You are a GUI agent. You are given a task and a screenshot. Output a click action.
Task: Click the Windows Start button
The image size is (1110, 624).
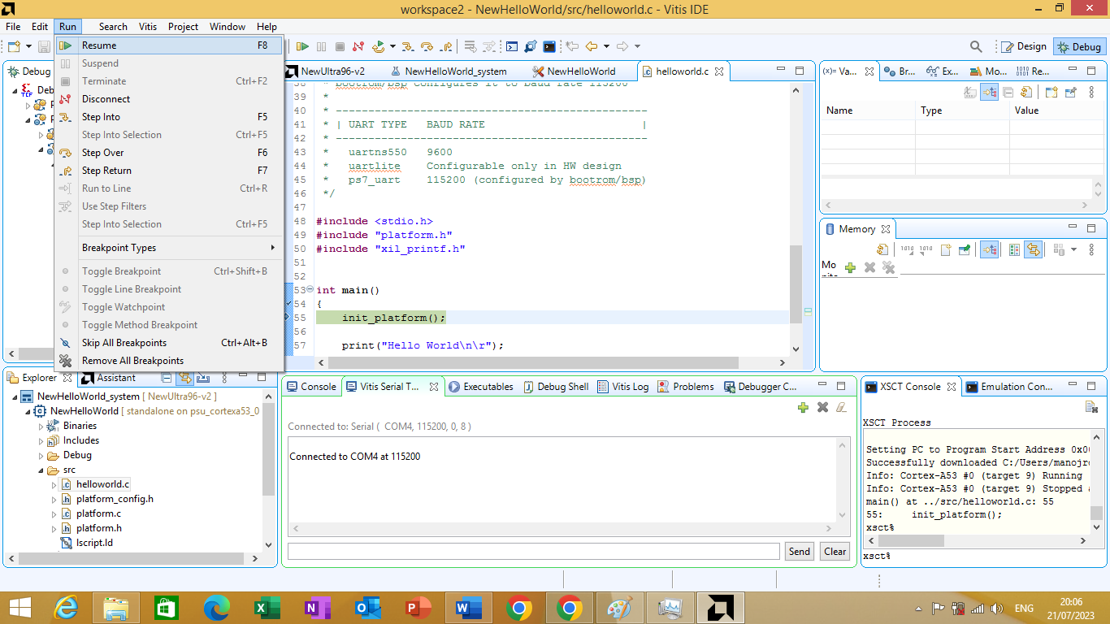click(20, 607)
